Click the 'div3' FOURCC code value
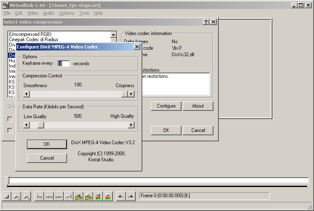The image size is (314, 211). tap(177, 48)
